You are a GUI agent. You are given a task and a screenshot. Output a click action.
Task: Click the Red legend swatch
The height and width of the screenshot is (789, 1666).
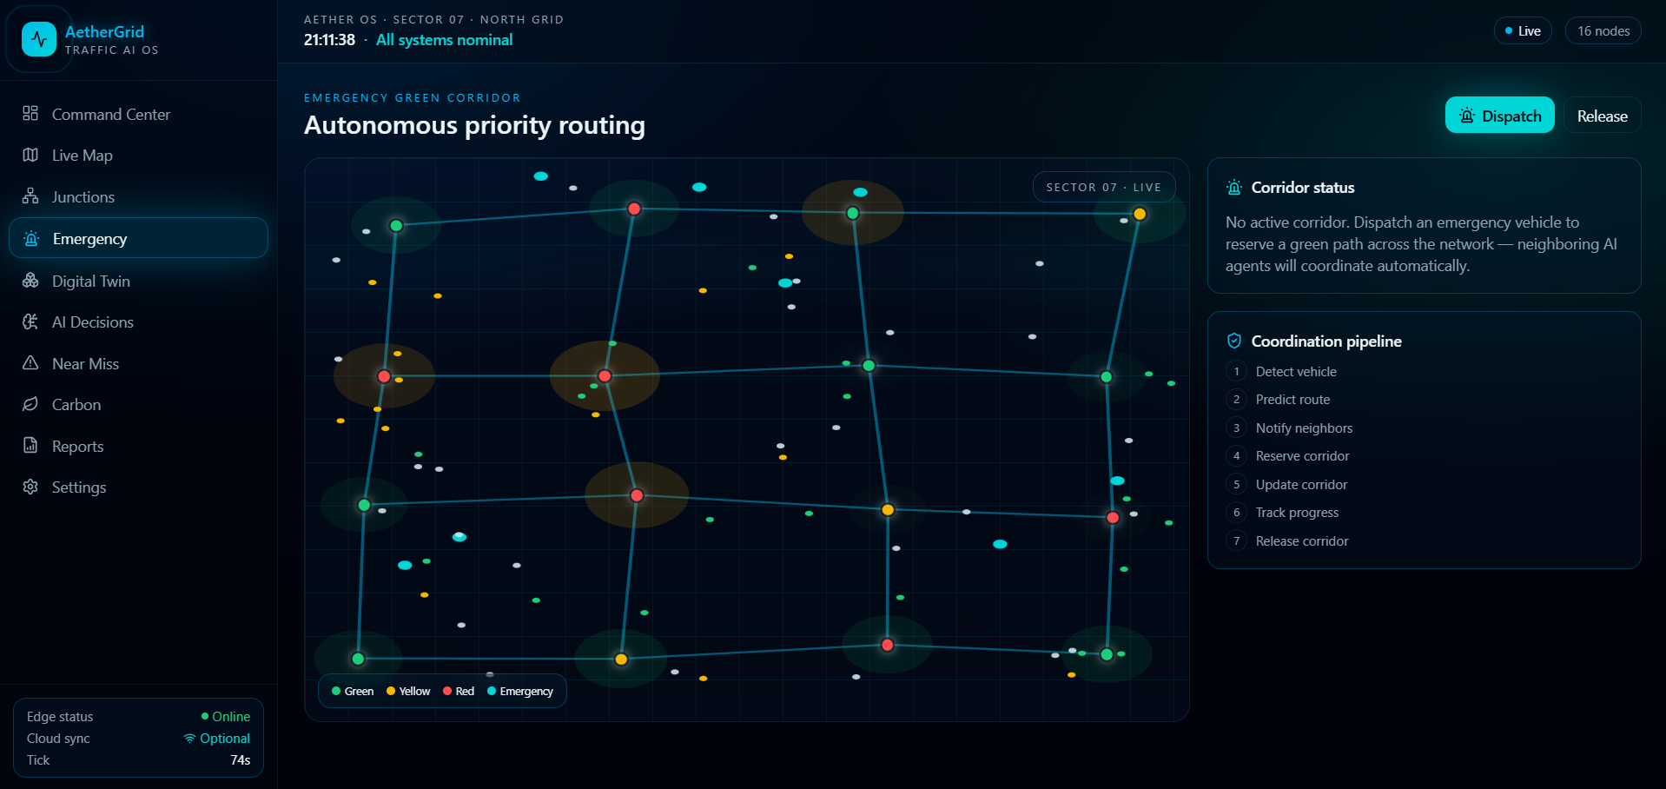447,692
